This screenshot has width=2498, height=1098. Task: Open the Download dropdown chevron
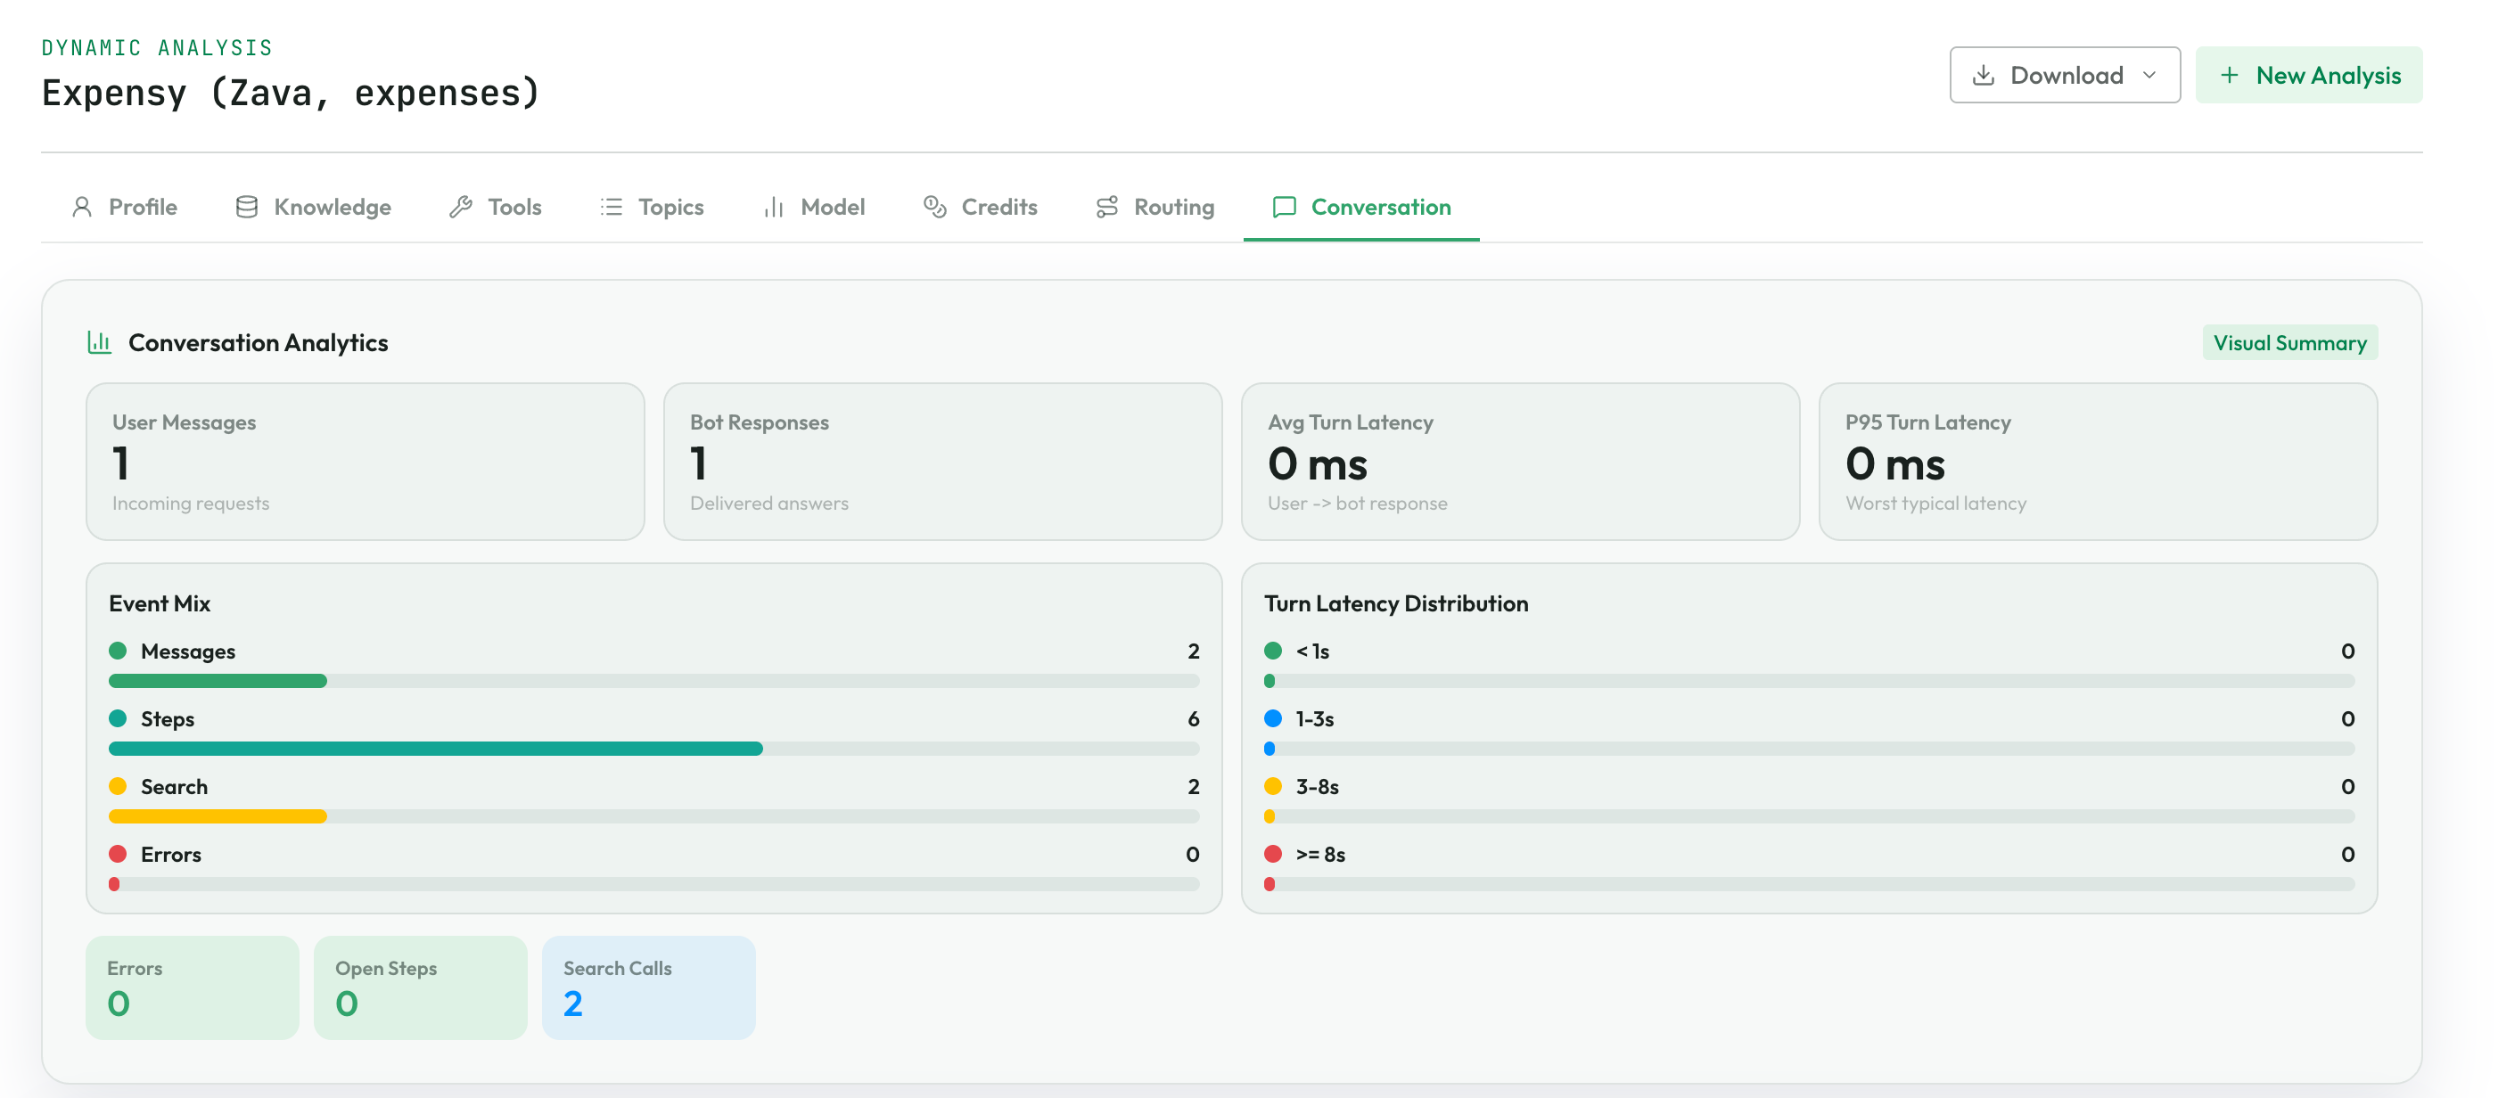[2150, 75]
